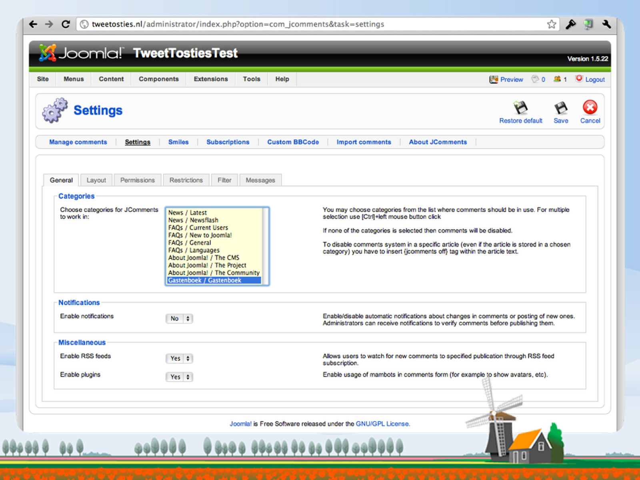Click the Preview link text
The image size is (640, 480).
tap(512, 80)
